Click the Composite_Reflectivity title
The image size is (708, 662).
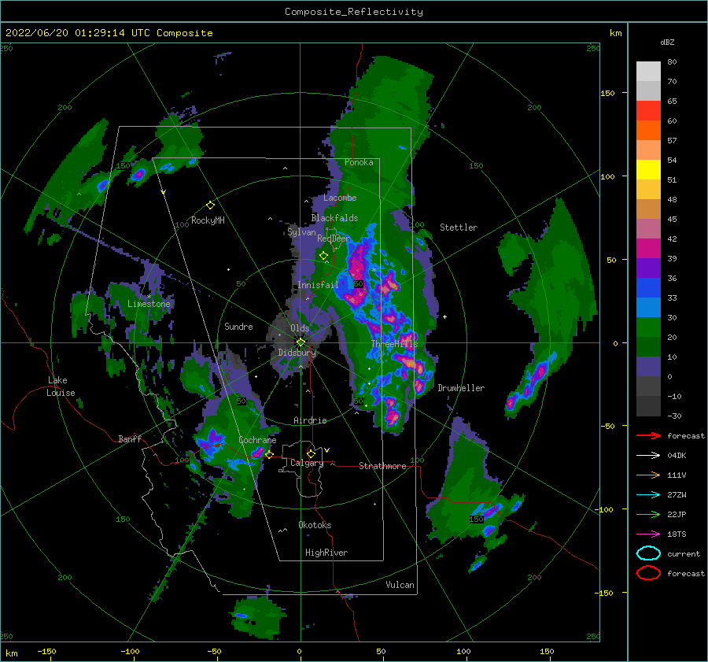(x=354, y=12)
